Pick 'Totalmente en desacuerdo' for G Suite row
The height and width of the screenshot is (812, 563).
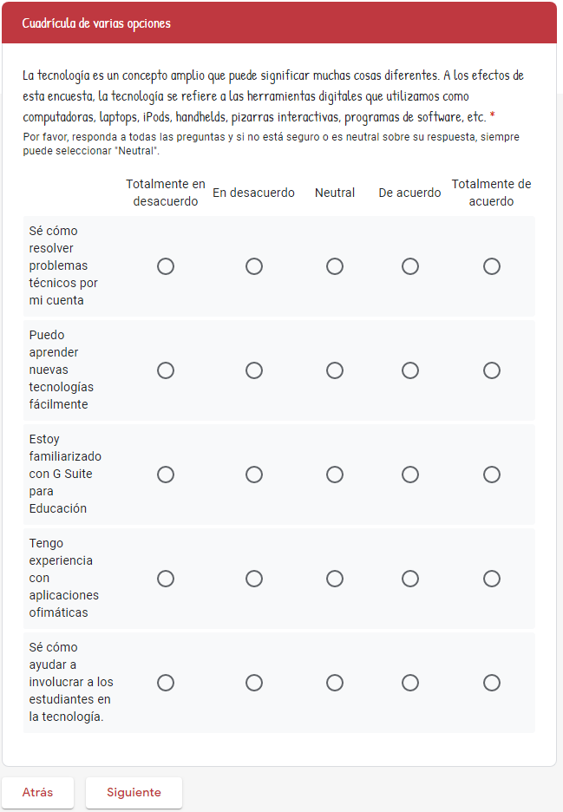[x=166, y=475]
